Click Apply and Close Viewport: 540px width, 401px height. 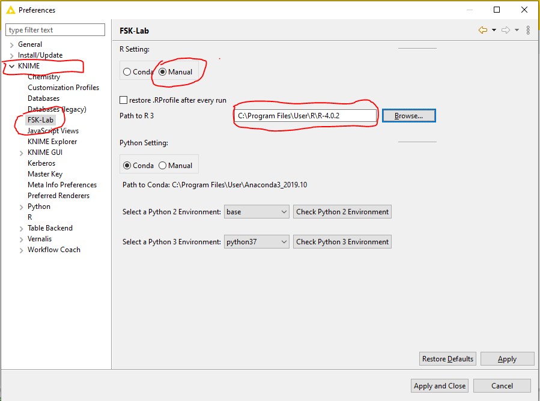[440, 386]
